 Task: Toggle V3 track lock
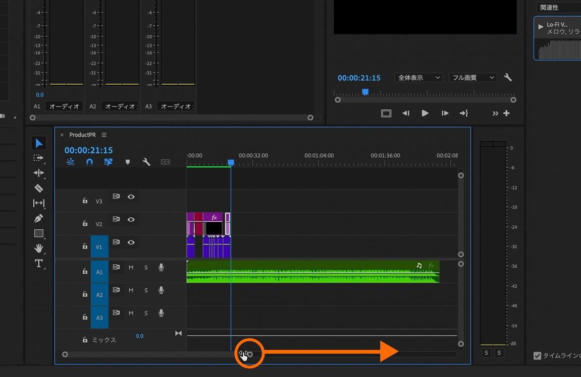85,201
